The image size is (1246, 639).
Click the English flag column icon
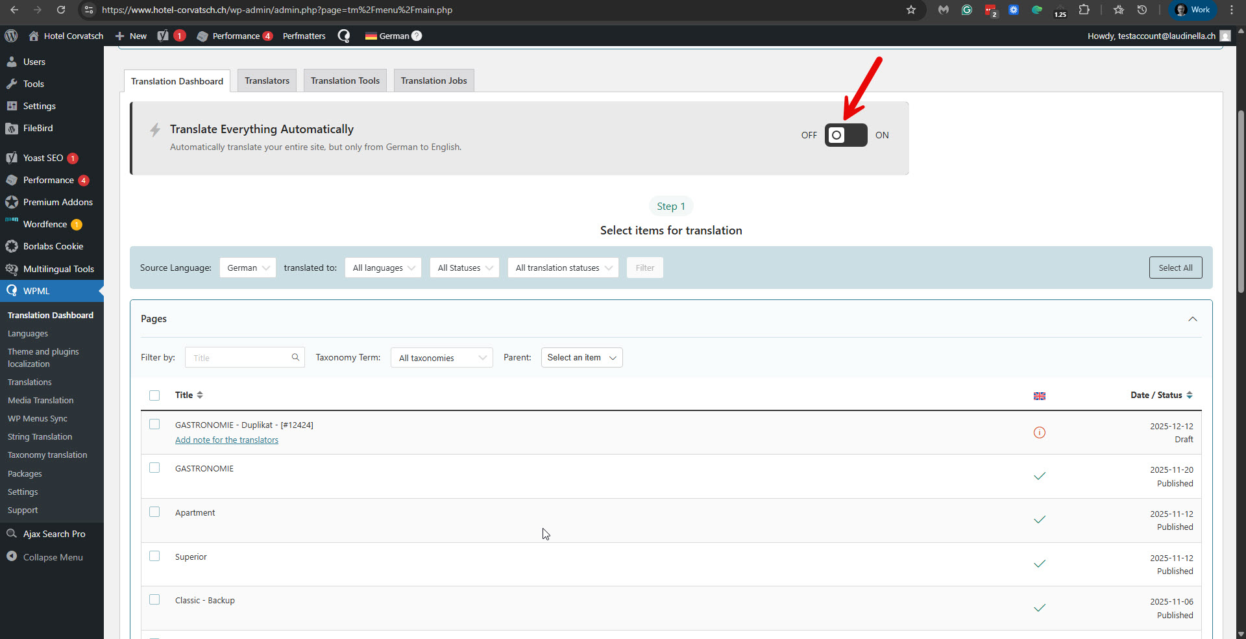tap(1039, 395)
